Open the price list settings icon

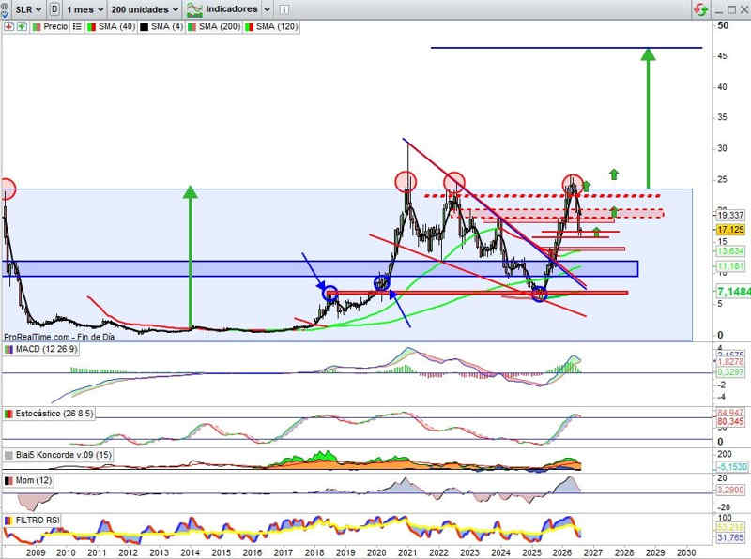point(77,27)
